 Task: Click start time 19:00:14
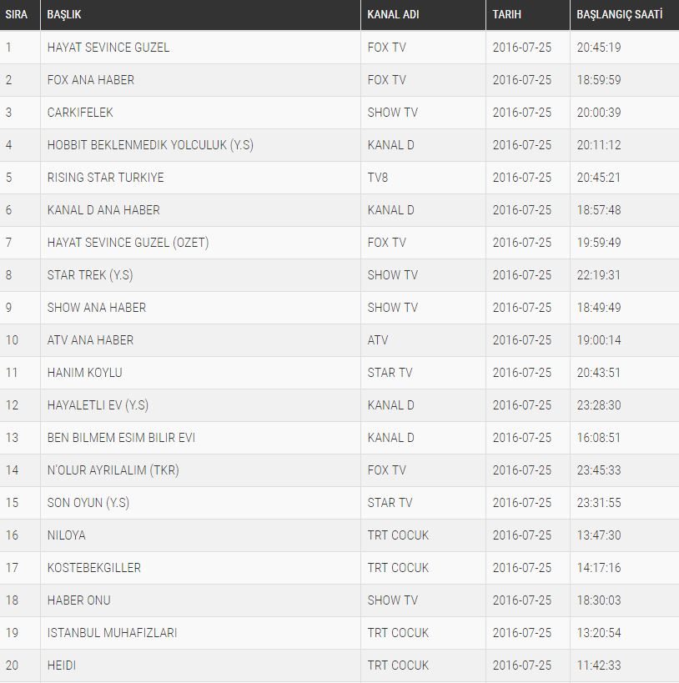point(599,339)
